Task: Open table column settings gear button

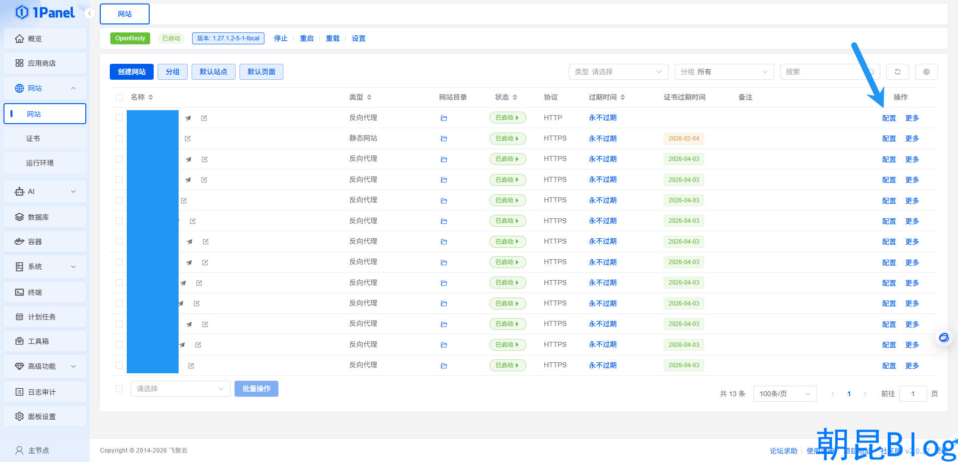Action: (927, 72)
